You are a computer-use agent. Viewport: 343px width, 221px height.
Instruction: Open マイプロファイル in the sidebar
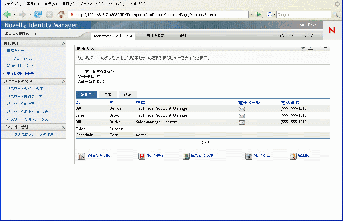click(x=19, y=58)
